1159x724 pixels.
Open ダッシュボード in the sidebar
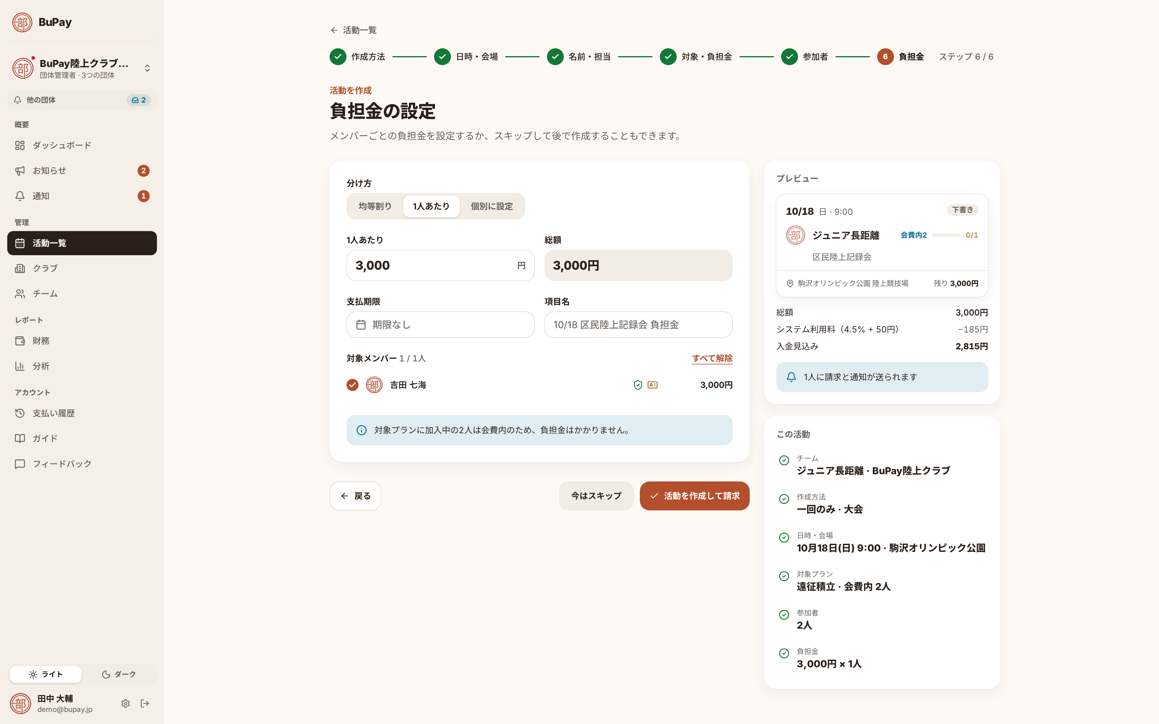(82, 145)
